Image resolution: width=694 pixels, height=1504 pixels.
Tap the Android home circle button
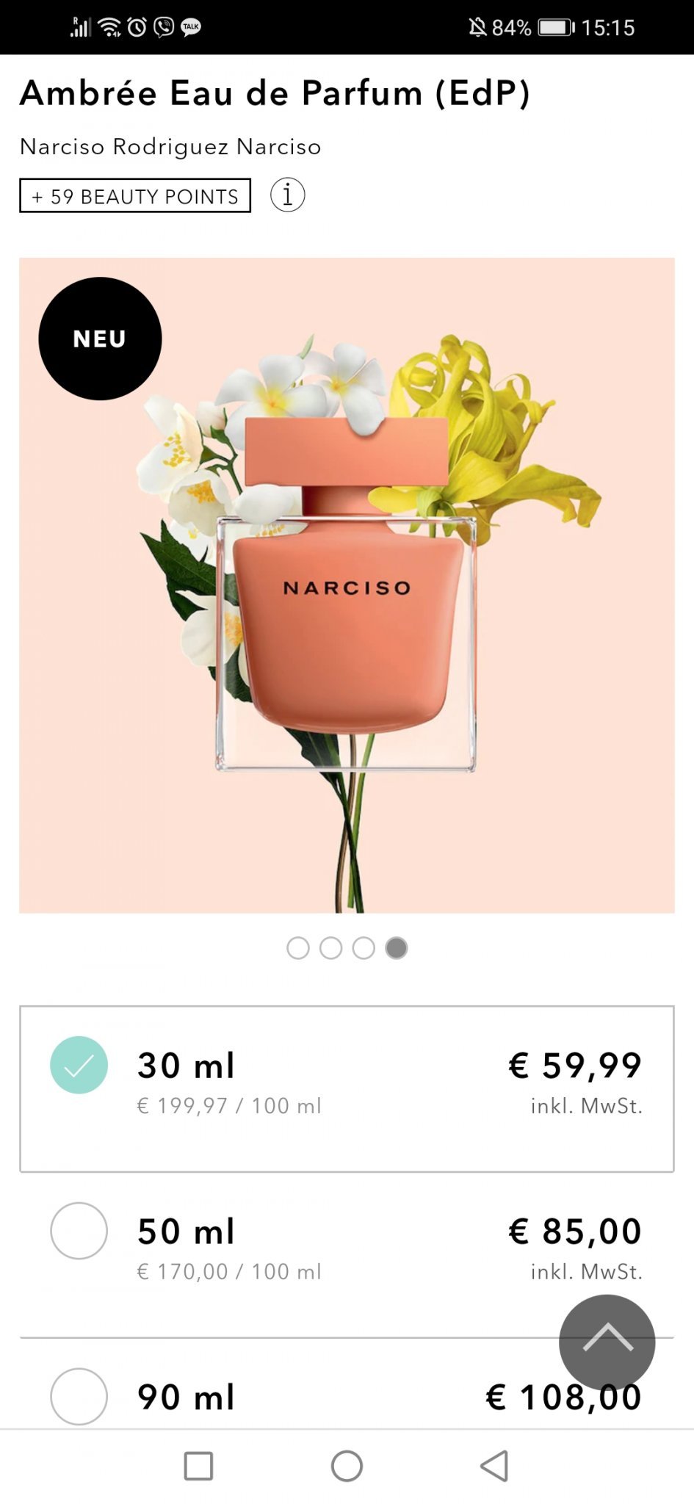(x=347, y=1466)
